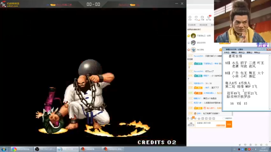Focus the chat message input field
This screenshot has height=152, width=271.
pos(210,124)
